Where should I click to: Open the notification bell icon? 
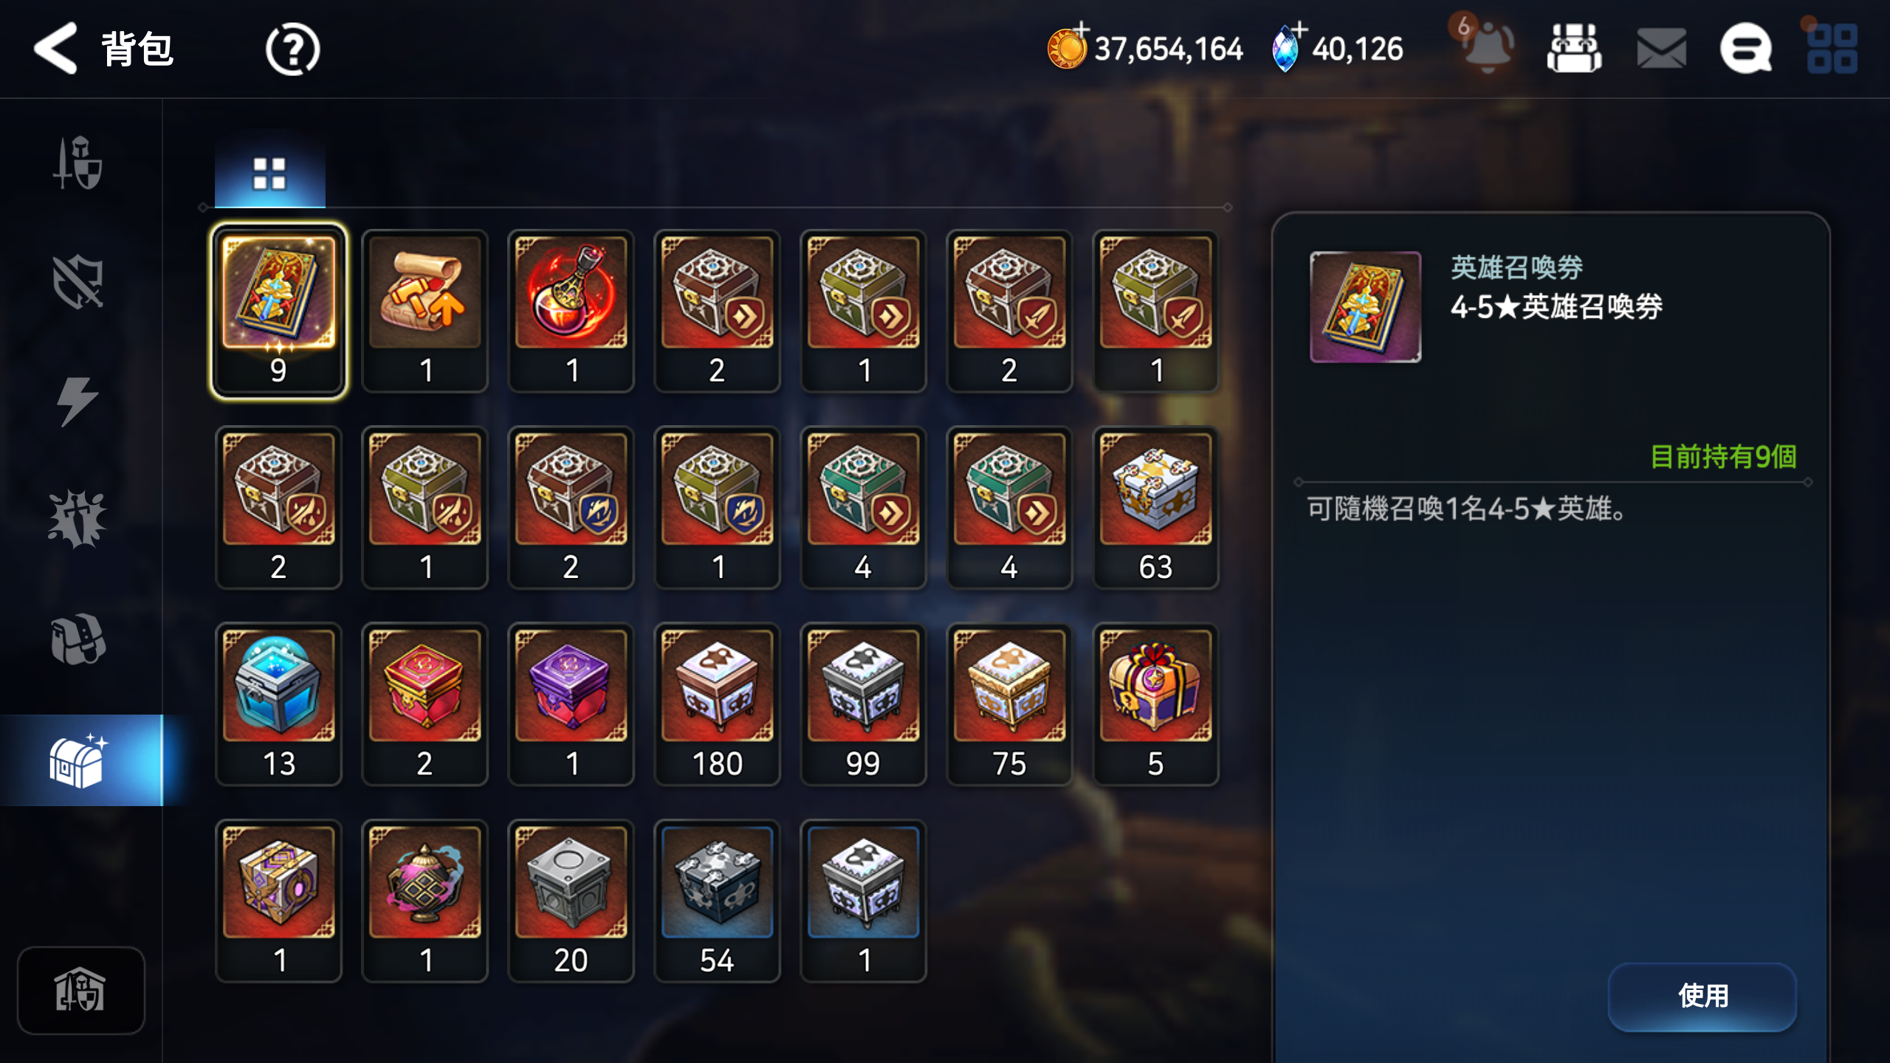(1487, 46)
